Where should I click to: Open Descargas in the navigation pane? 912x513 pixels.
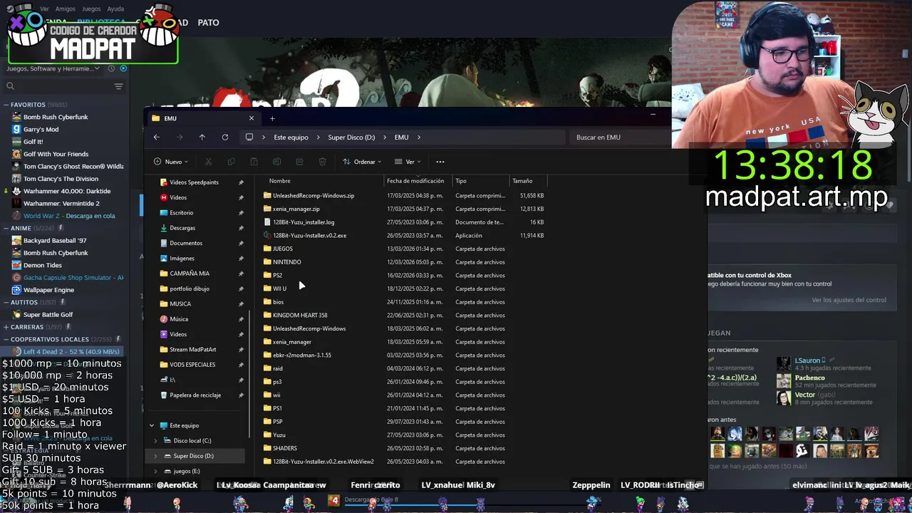click(182, 228)
